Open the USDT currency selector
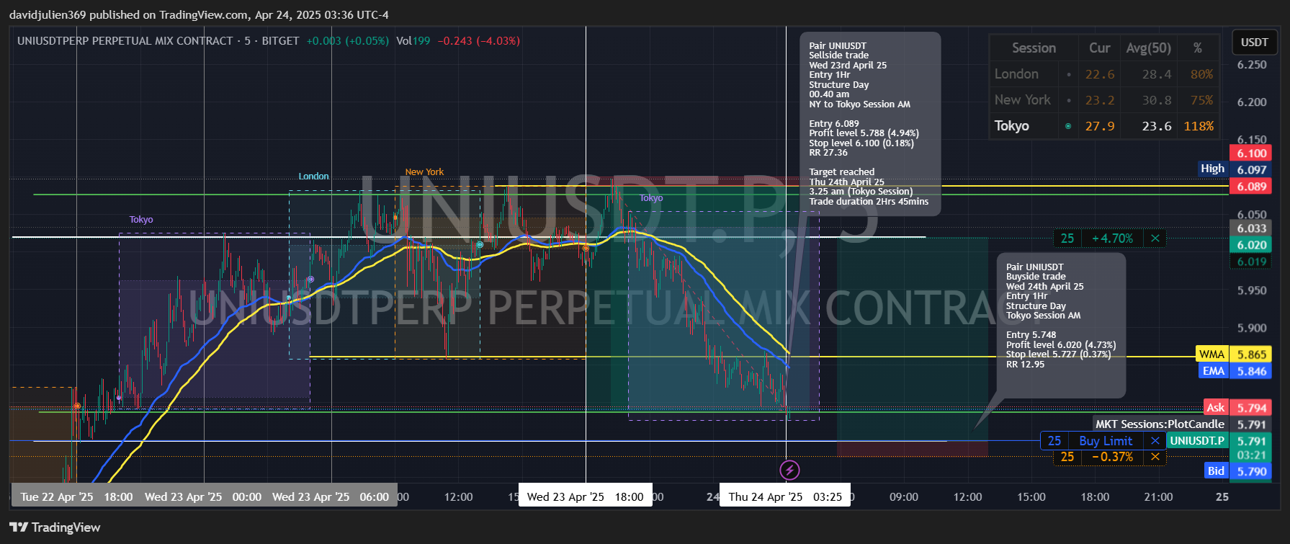 coord(1254,42)
